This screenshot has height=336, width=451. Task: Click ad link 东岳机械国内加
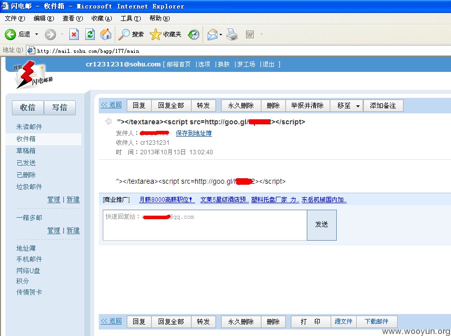coord(324,200)
